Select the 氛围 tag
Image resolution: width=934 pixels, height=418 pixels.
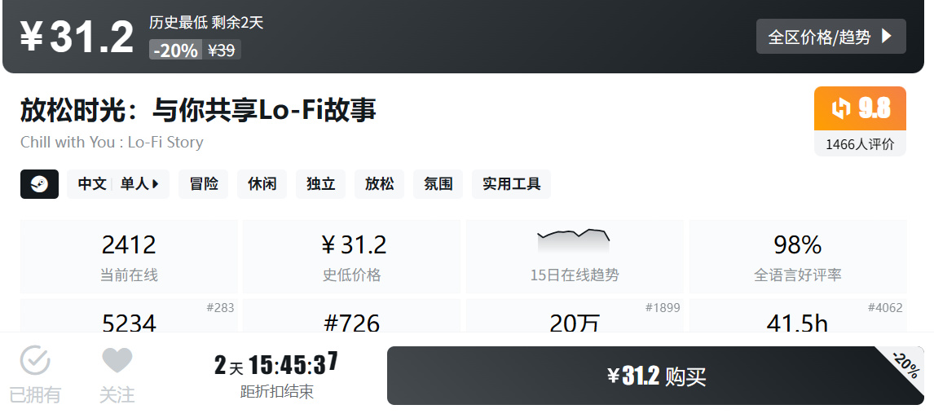(438, 184)
